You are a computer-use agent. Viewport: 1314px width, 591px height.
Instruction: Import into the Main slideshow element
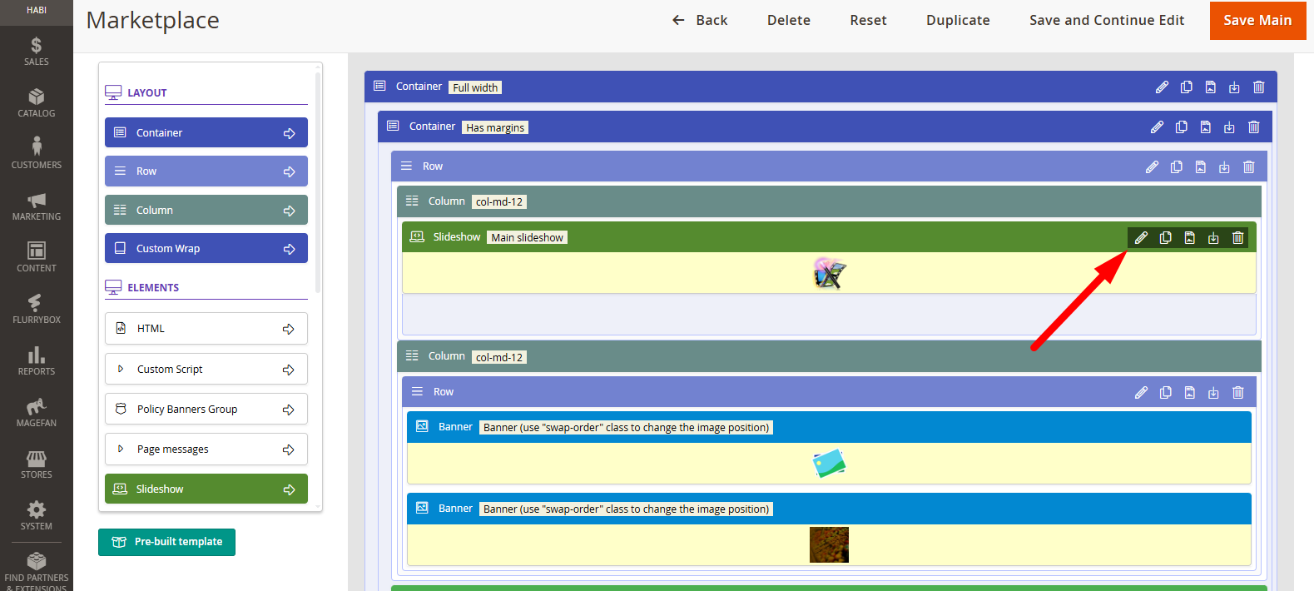pyautogui.click(x=1213, y=238)
